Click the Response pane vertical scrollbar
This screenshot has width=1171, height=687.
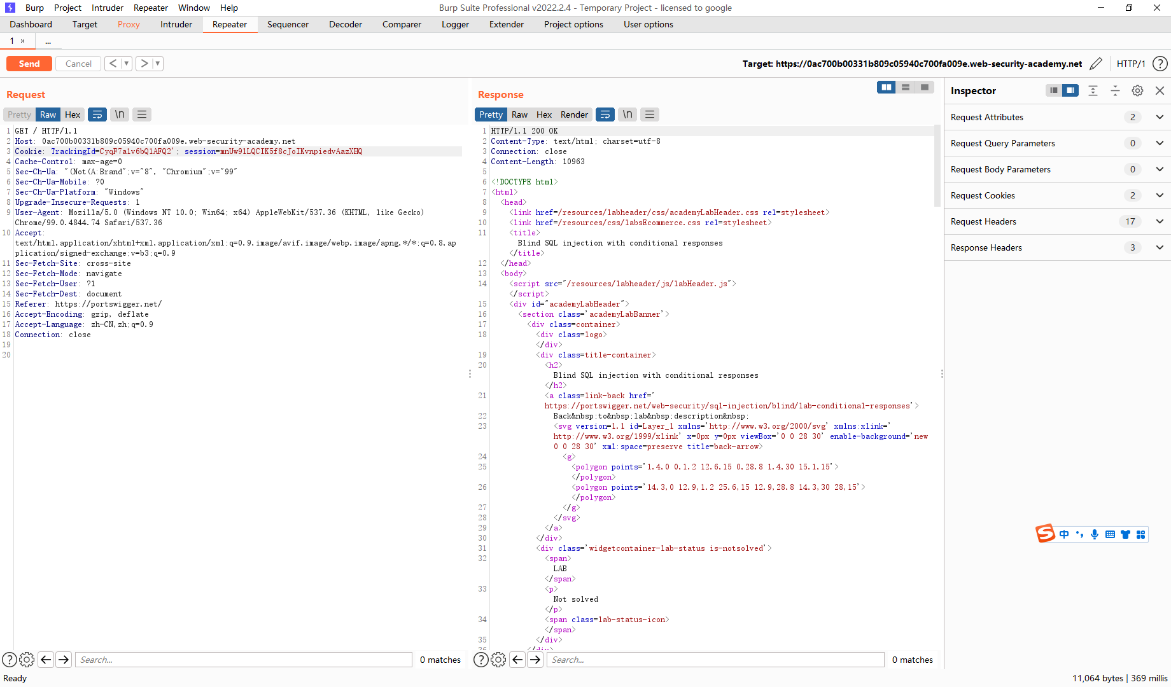tap(937, 165)
